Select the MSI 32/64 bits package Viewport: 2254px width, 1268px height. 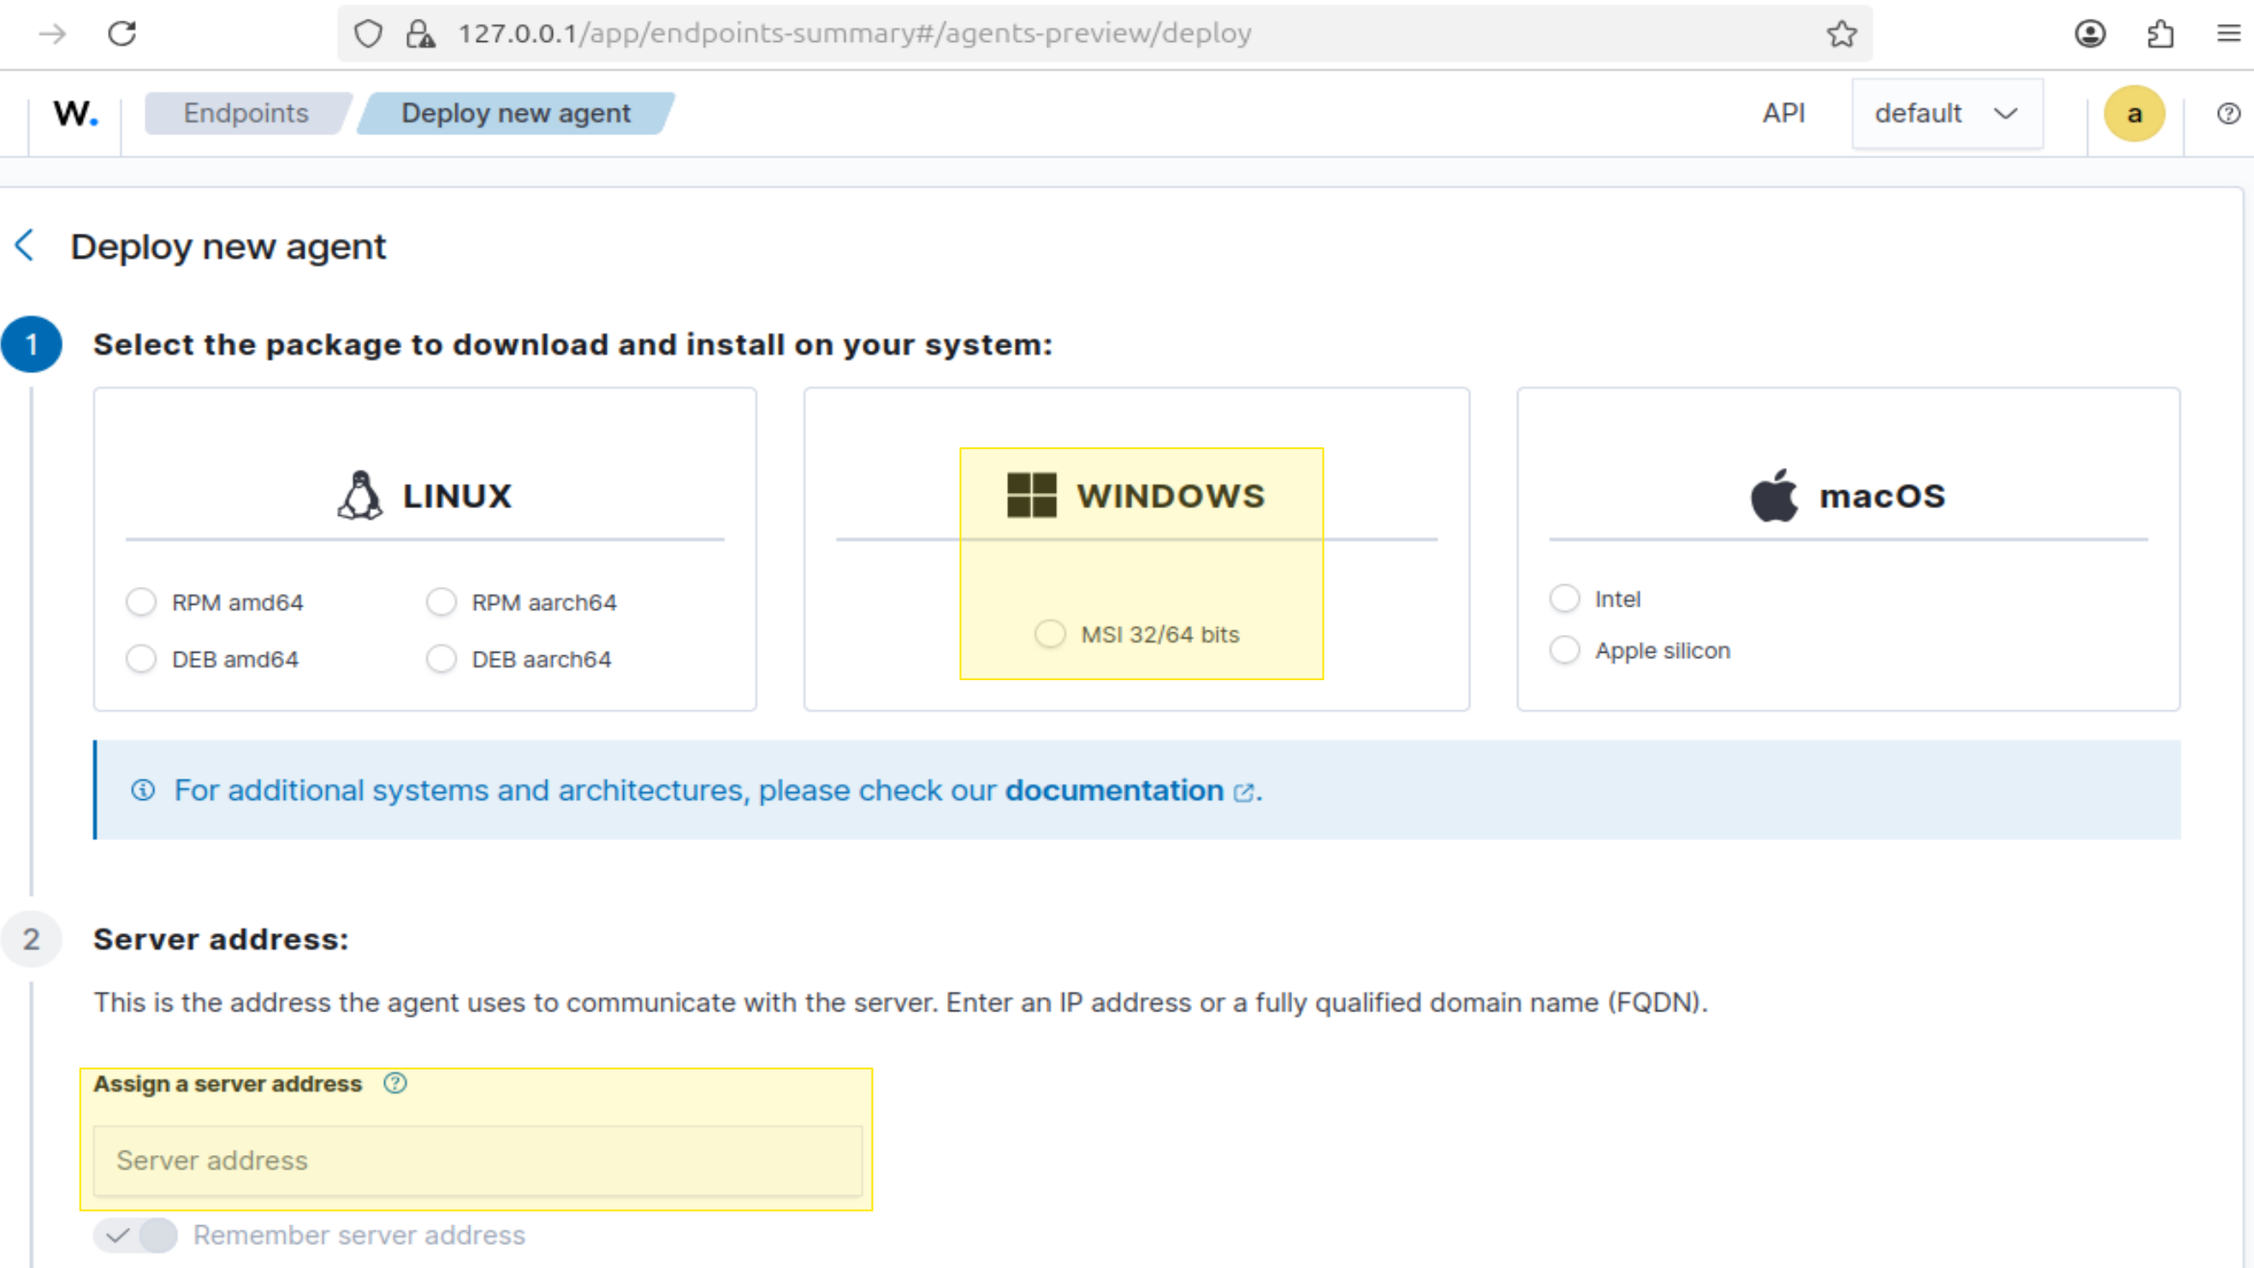(x=1050, y=633)
